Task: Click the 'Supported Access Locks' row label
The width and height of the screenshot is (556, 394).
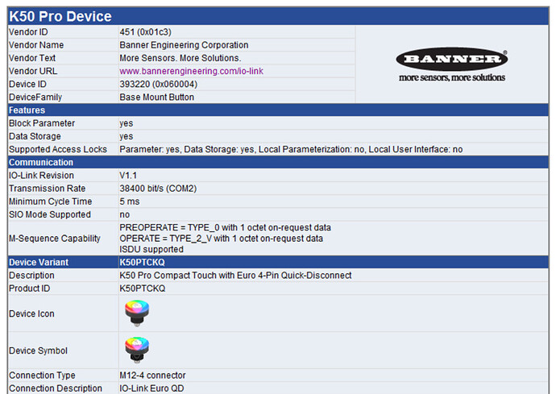Action: click(58, 149)
